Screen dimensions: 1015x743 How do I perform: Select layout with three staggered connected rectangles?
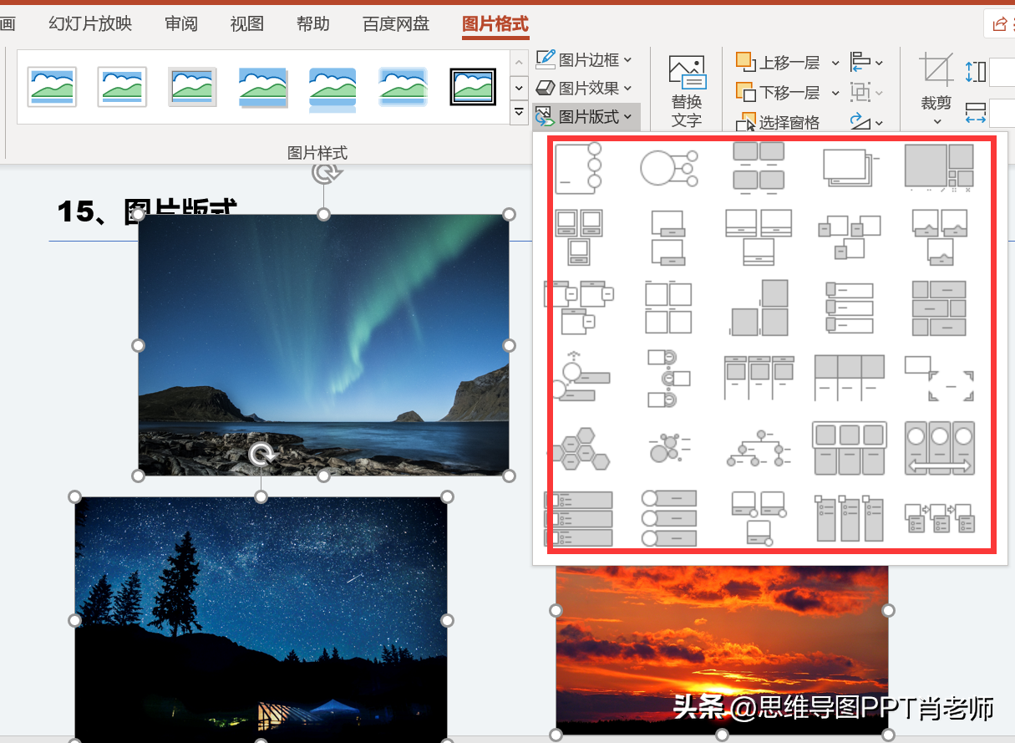[850, 237]
